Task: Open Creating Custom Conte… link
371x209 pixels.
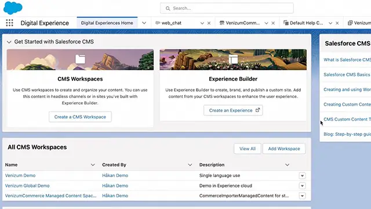Action: pyautogui.click(x=347, y=105)
